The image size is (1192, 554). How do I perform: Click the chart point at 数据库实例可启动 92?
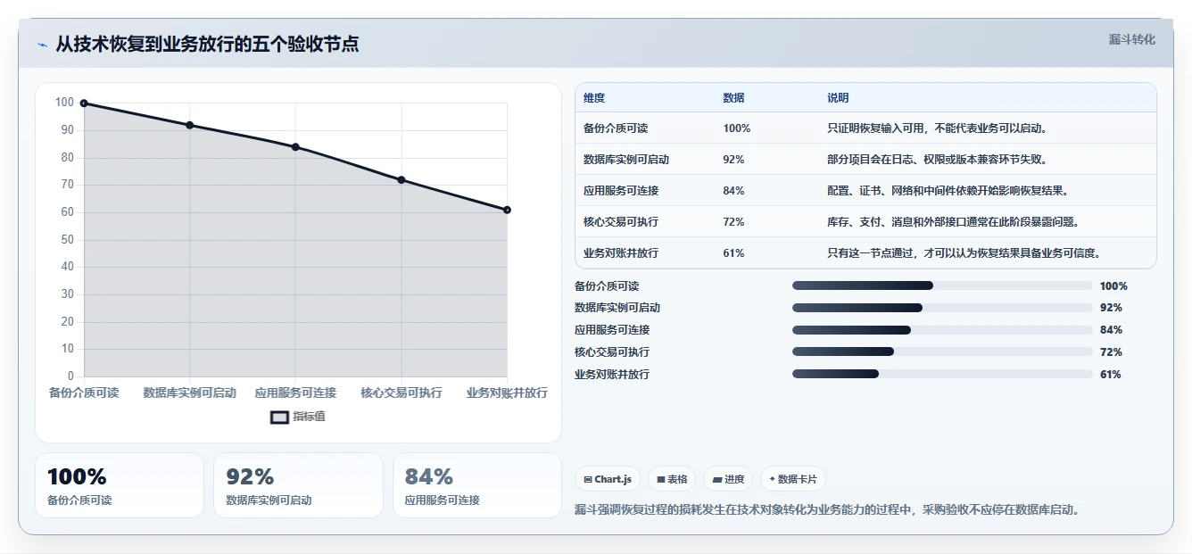[190, 125]
